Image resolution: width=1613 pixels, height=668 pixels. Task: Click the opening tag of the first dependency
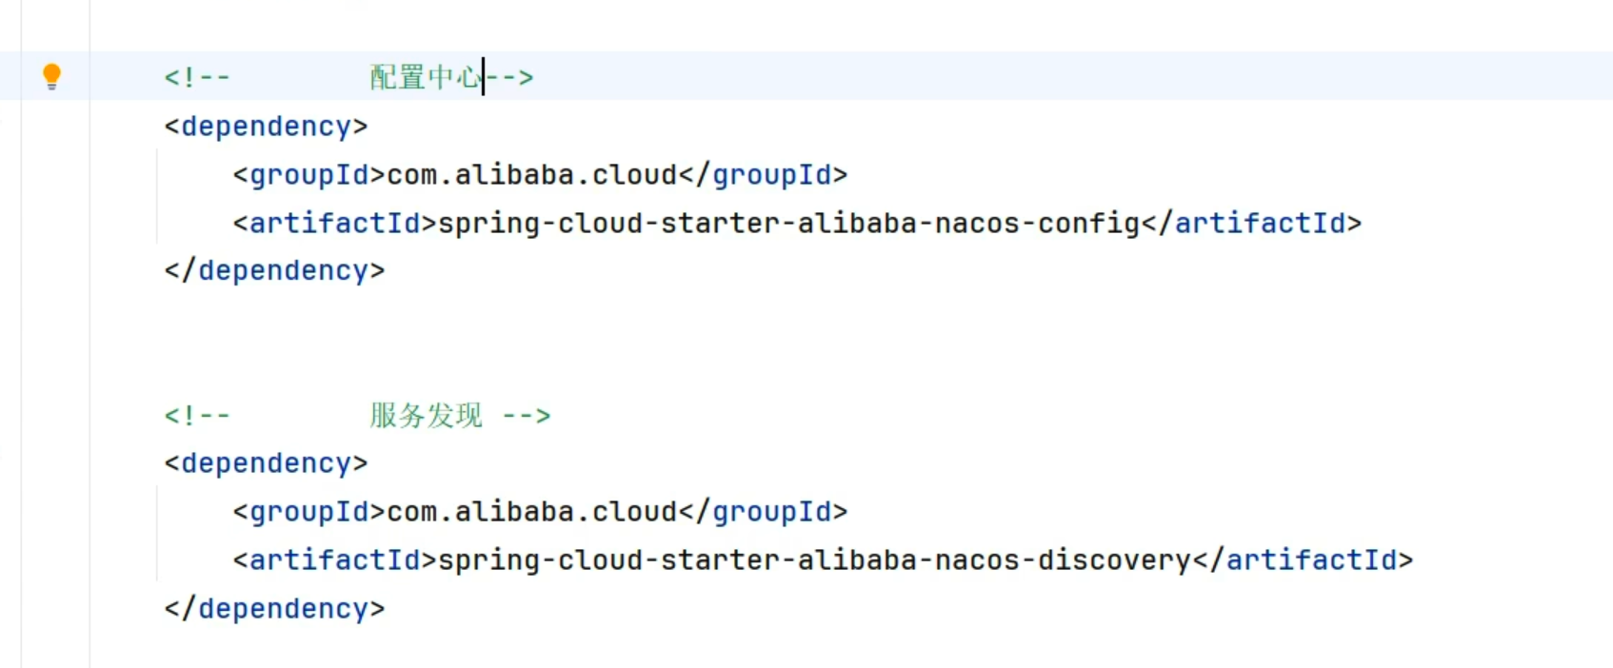[266, 127]
